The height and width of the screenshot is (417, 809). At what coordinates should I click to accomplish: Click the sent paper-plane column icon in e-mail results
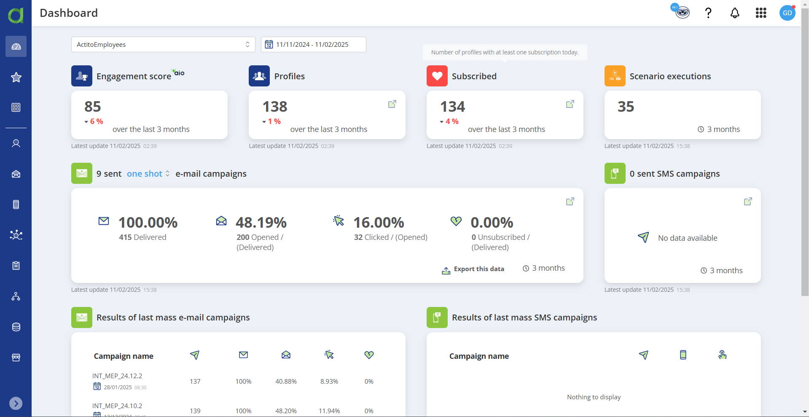[x=195, y=355]
